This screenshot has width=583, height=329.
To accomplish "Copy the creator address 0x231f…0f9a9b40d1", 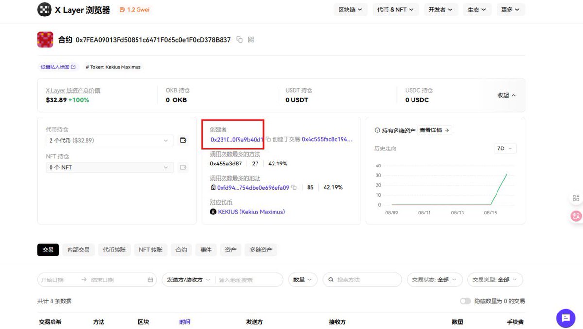I will tap(268, 139).
